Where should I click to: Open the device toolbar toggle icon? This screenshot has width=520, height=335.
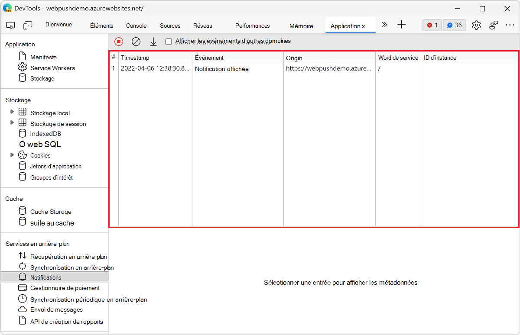[28, 25]
